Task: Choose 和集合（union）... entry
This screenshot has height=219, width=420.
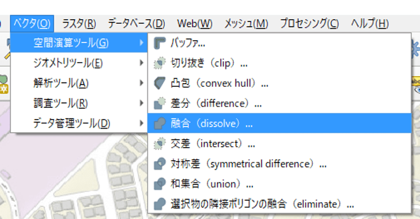Action: point(279,183)
